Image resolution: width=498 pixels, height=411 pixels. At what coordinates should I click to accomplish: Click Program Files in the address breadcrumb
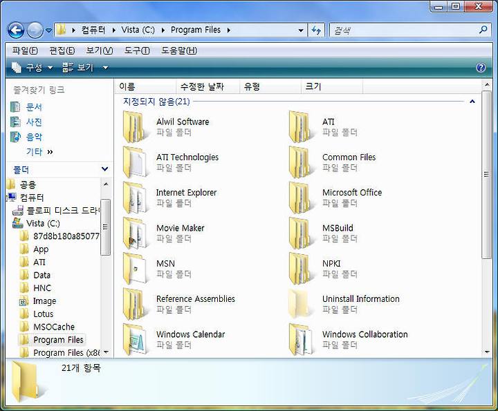196,30
